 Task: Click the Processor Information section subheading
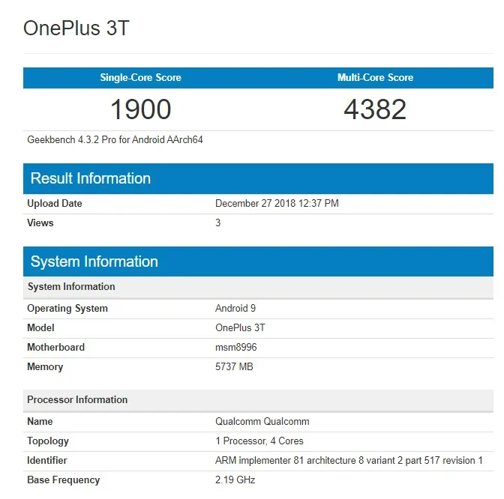pos(77,400)
